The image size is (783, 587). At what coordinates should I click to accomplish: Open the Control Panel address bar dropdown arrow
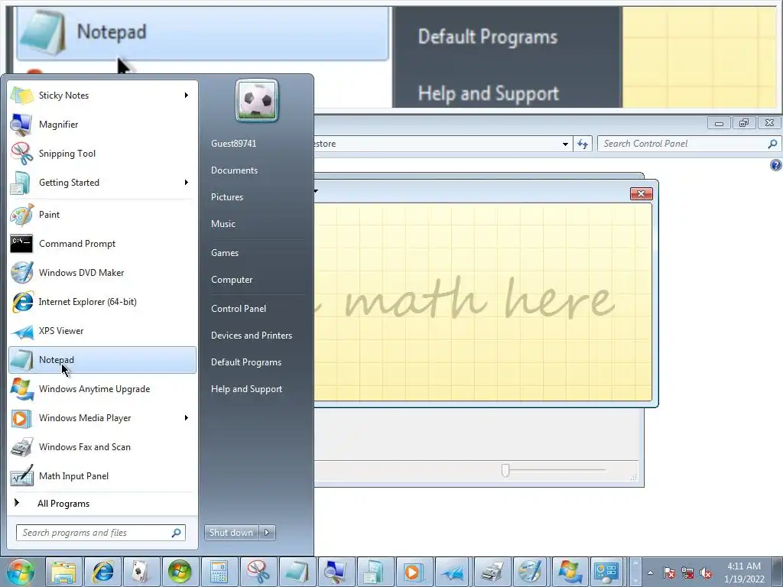[565, 144]
